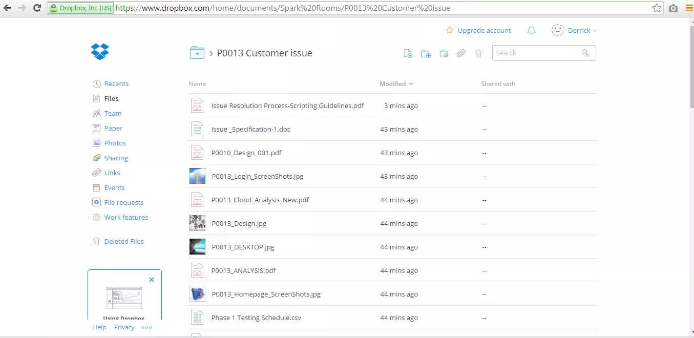Screen dimensions: 694x338
Task: Select Issue Resolution Process-Scripting Guidelines.pdf name
Action: click(288, 106)
